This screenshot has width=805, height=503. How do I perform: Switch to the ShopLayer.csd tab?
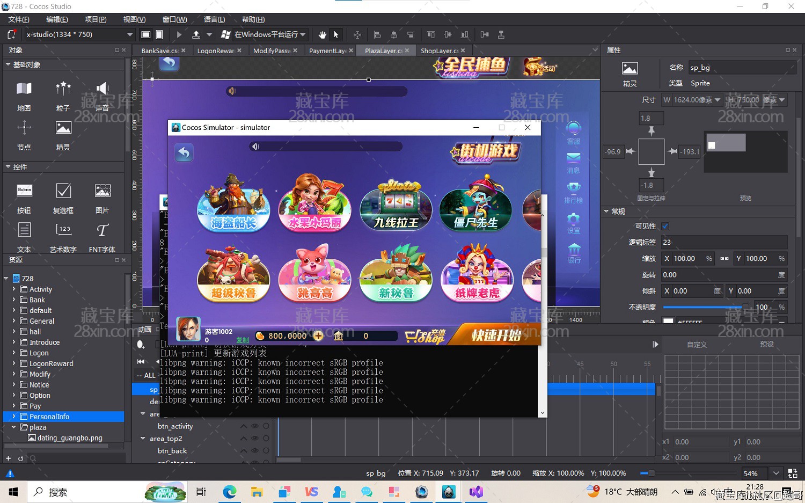pos(439,50)
